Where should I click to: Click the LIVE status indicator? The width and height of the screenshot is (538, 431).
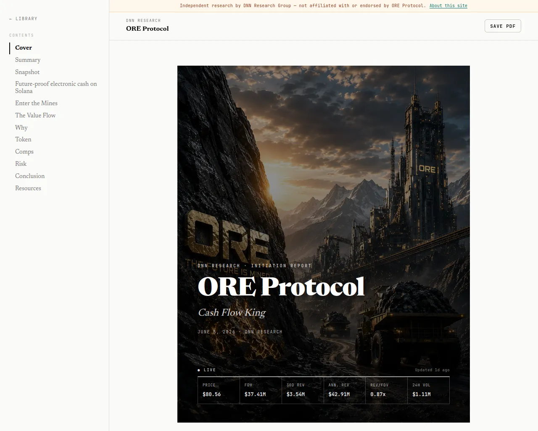207,370
